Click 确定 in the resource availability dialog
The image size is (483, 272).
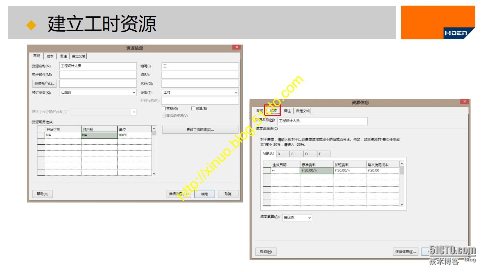pyautogui.click(x=205, y=194)
